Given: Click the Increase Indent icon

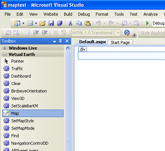Looking at the screenshot, I should click(x=44, y=33).
